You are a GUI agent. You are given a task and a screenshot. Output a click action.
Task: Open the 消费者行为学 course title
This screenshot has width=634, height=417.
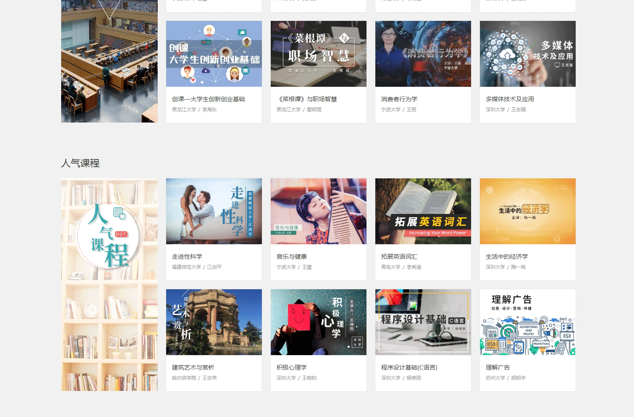pos(399,99)
